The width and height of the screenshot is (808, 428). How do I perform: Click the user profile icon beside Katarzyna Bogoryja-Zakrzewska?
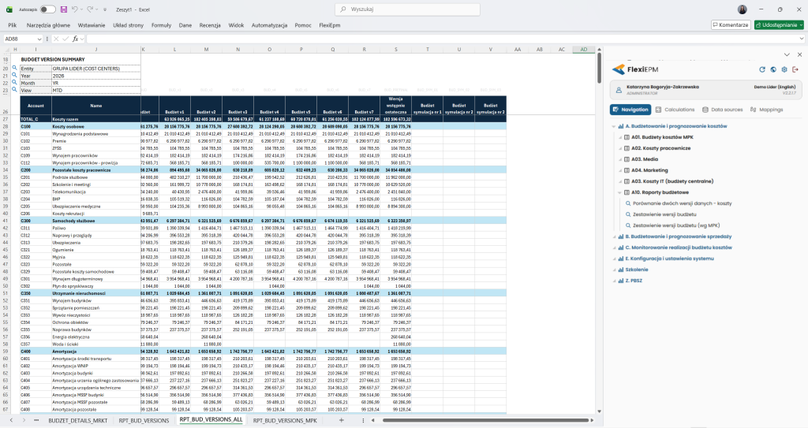(619, 90)
